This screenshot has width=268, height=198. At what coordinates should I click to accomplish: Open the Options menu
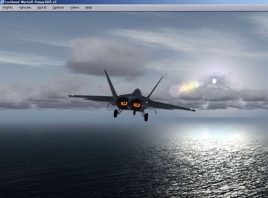[x=58, y=7]
